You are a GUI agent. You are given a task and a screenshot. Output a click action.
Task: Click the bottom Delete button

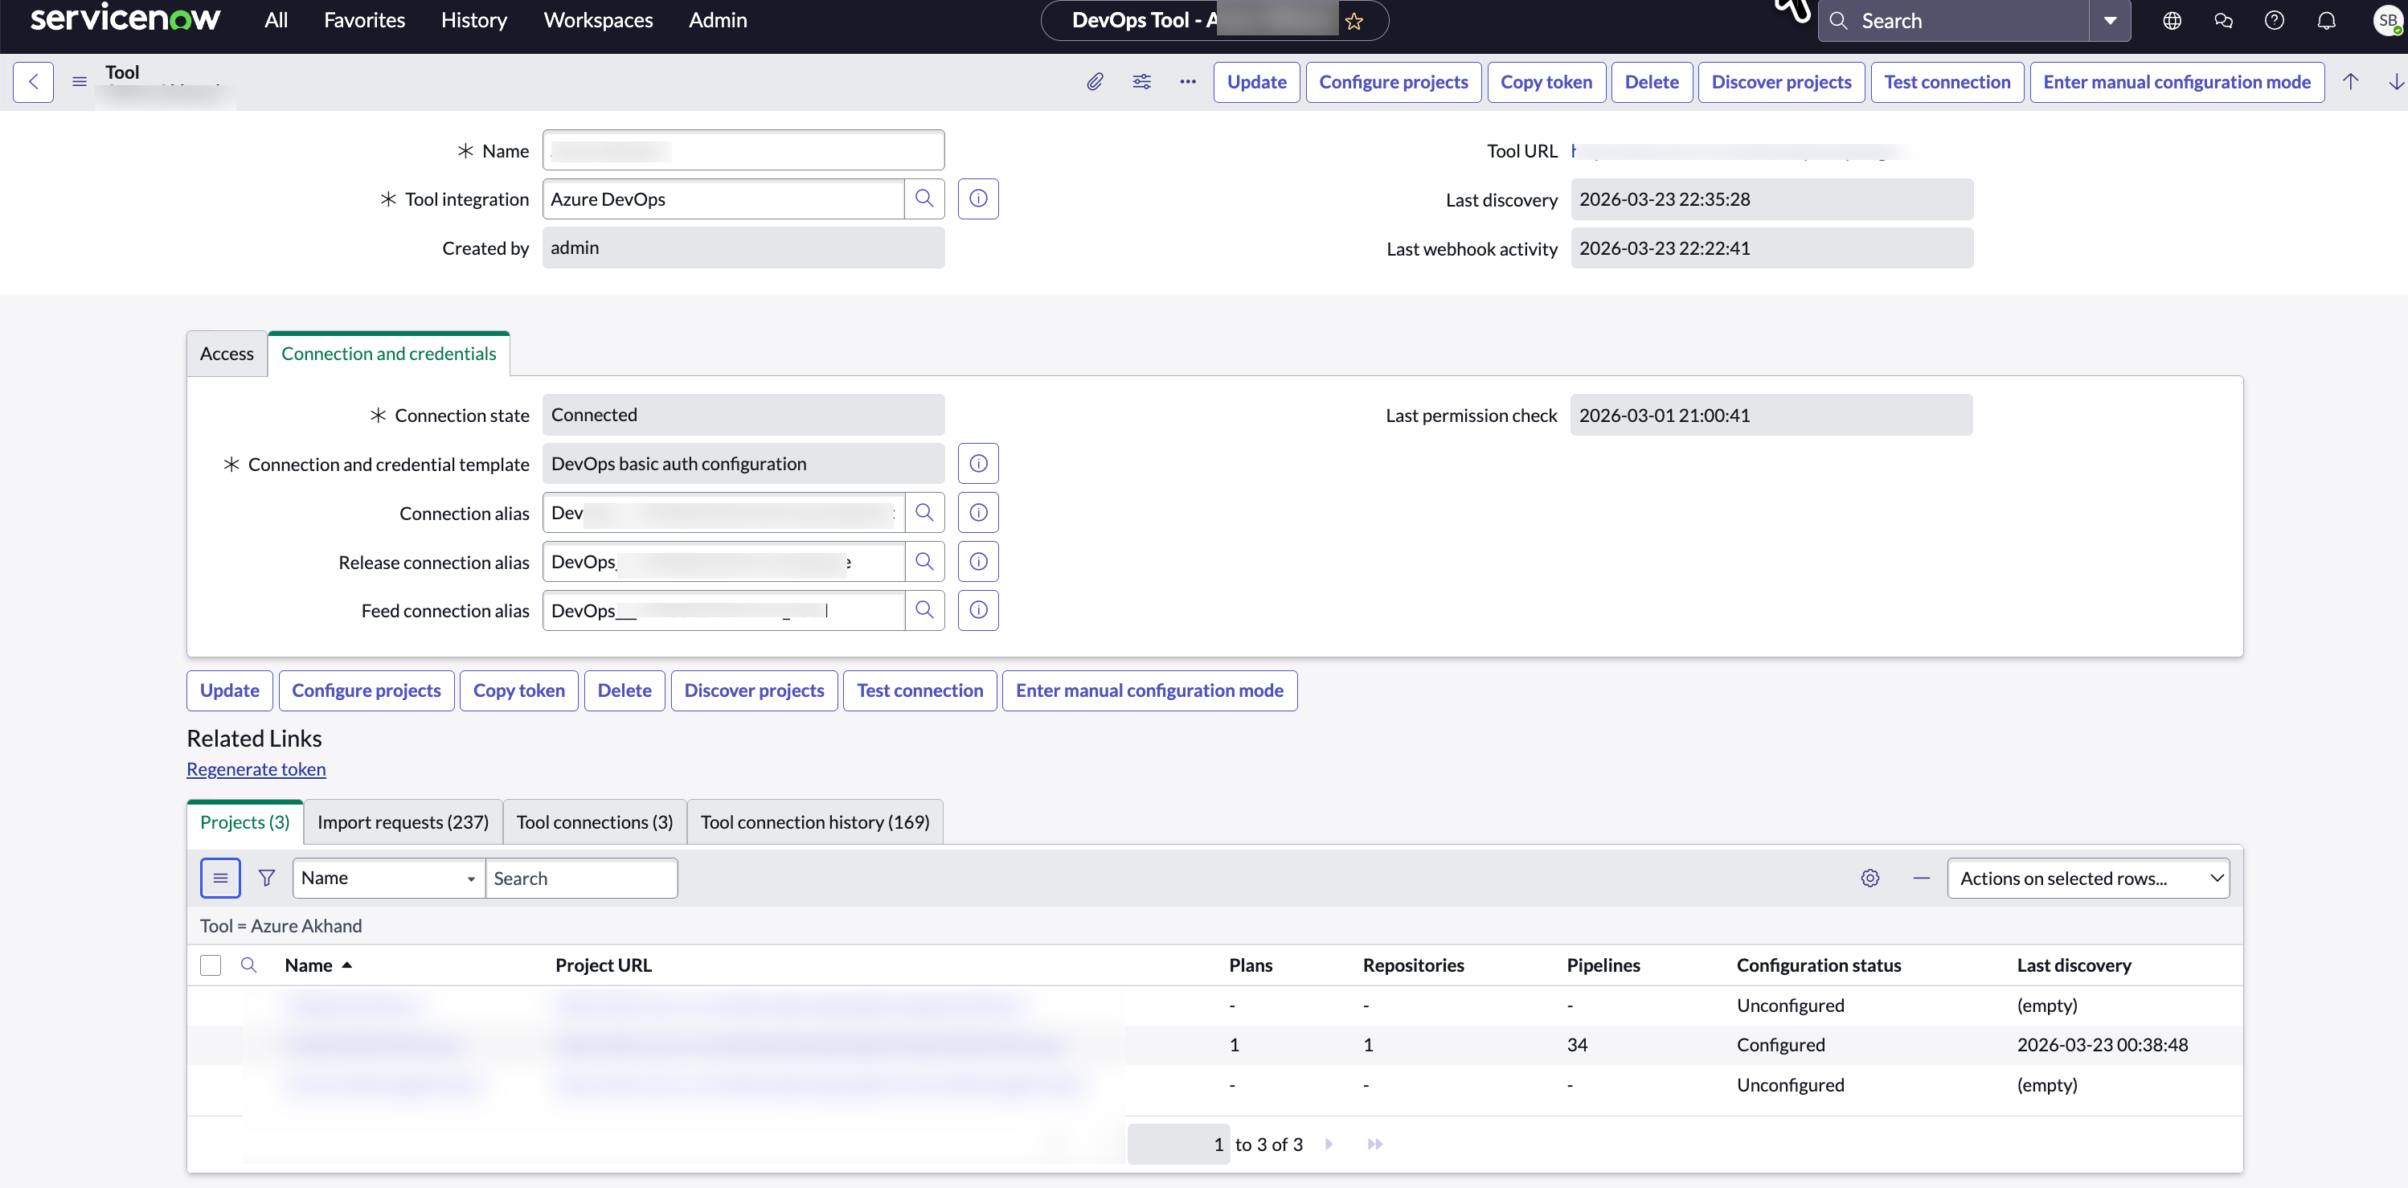click(x=625, y=690)
